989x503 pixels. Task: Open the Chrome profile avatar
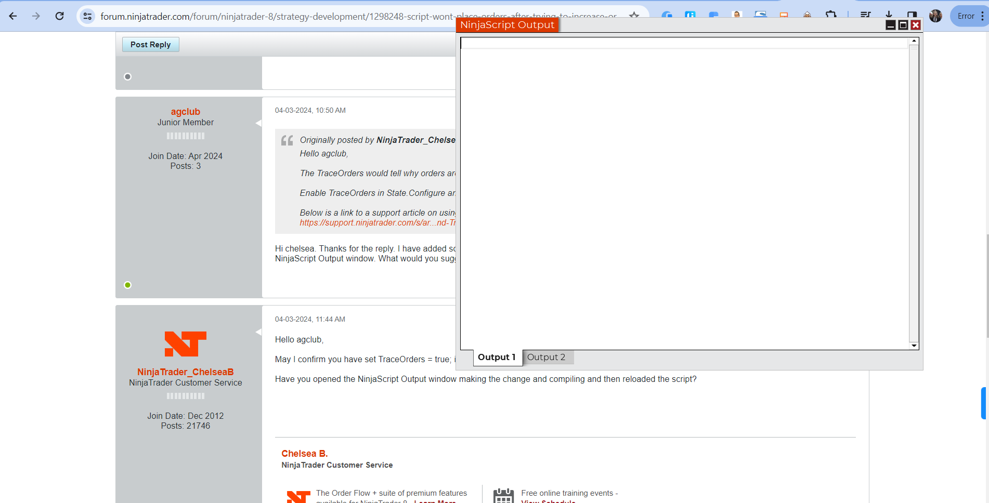[935, 16]
